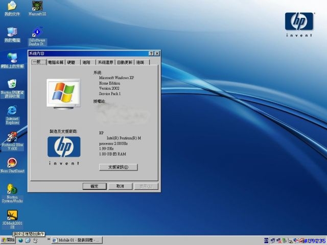Close the 系統內容 dialog
327x245 pixels.
[157, 54]
